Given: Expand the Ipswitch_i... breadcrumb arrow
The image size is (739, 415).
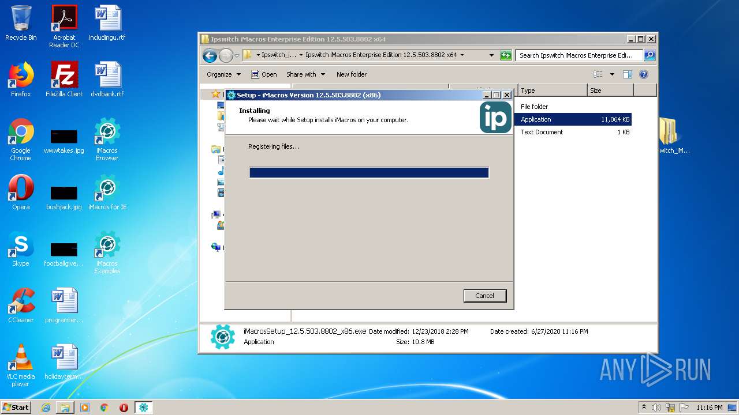Looking at the screenshot, I should [x=301, y=55].
